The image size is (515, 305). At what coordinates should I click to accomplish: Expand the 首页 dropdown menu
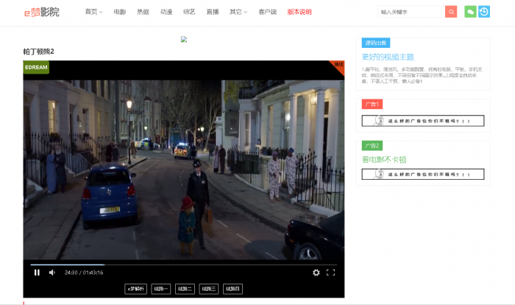[93, 12]
